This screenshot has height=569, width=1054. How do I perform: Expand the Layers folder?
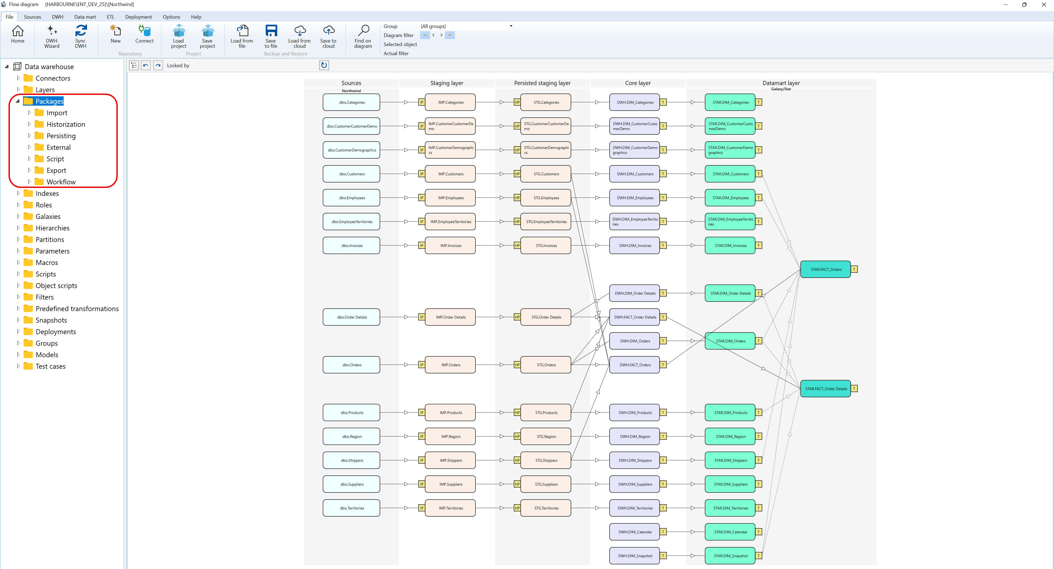click(18, 89)
